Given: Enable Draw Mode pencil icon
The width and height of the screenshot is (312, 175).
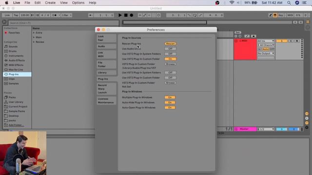Looking at the screenshot, I should click(x=271, y=15).
